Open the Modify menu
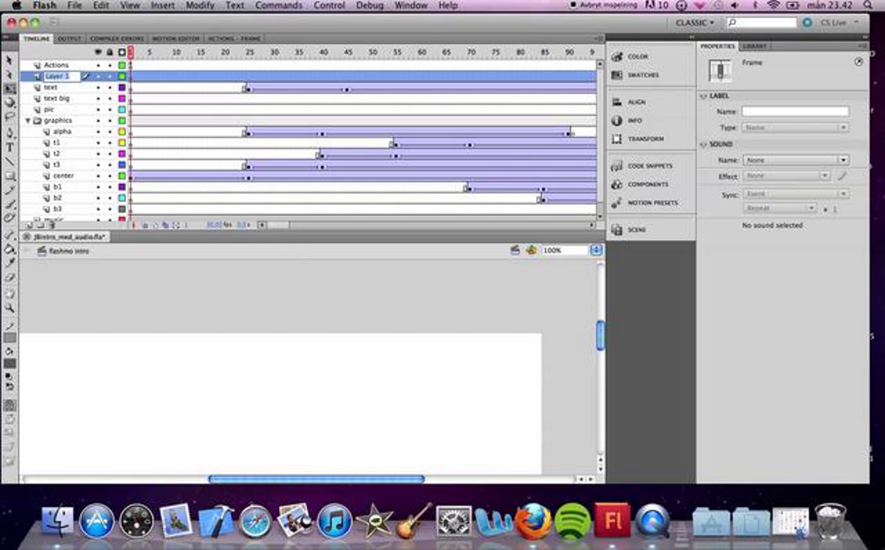 pyautogui.click(x=200, y=6)
